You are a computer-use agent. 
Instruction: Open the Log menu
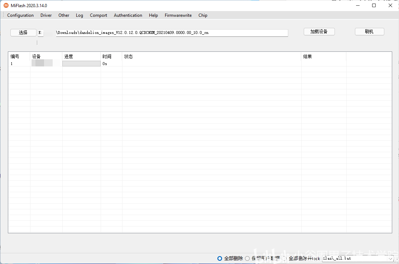pyautogui.click(x=80, y=15)
